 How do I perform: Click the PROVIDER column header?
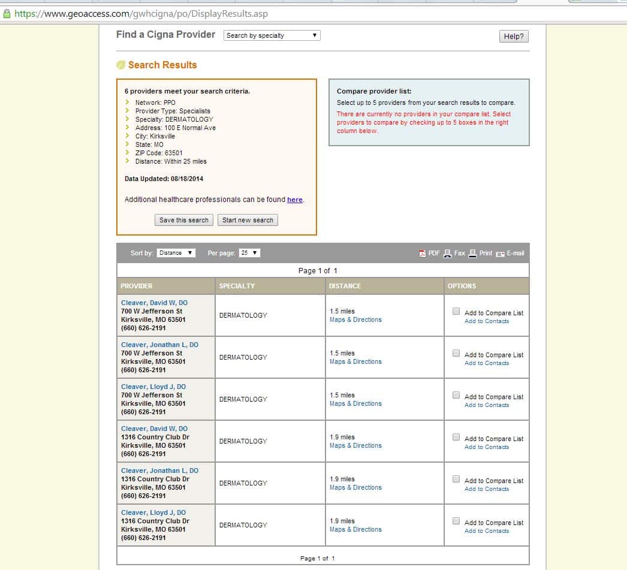(136, 286)
